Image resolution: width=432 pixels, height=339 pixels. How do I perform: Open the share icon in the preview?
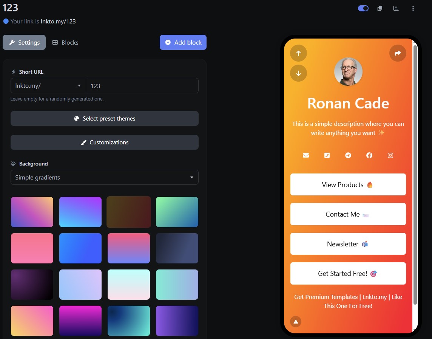click(397, 53)
